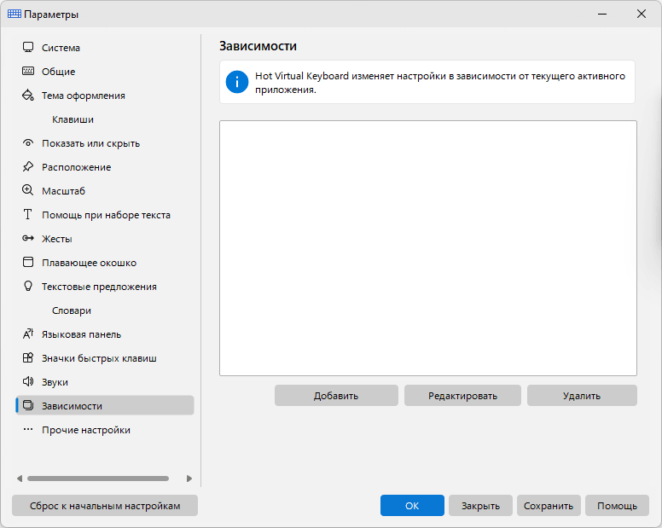This screenshot has width=662, height=528.
Task: Click Сброс к начальным настройкам button
Action: click(105, 505)
